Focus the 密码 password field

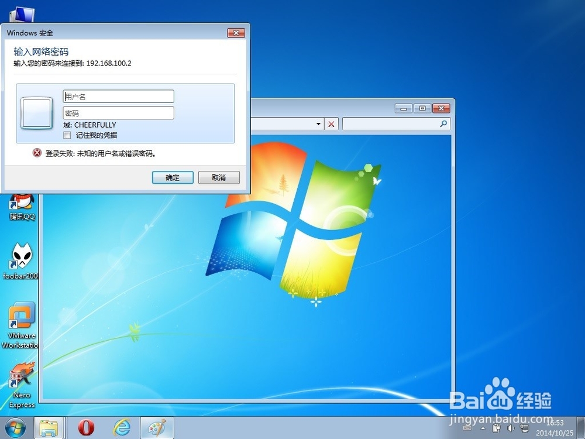[x=118, y=113]
